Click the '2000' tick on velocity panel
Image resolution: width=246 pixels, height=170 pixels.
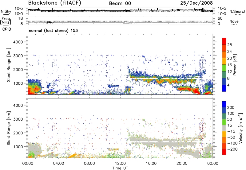pos(18,133)
